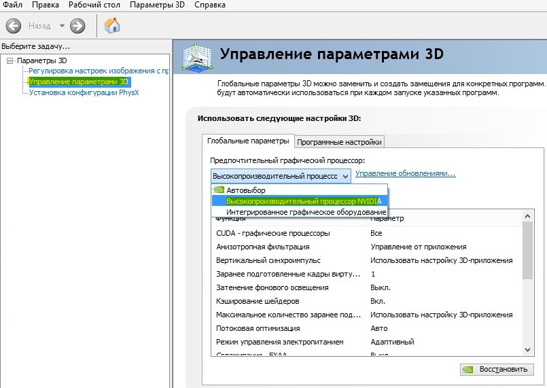
Task: Open the Справка menu
Action: [210, 5]
